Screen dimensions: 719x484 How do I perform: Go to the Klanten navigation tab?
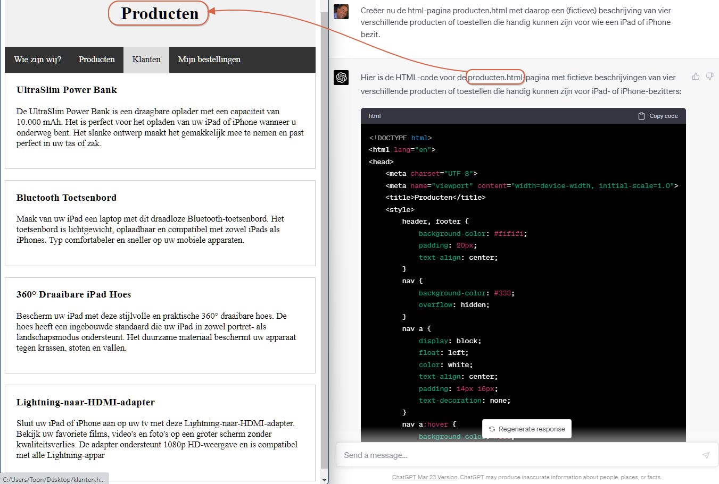[x=146, y=60]
